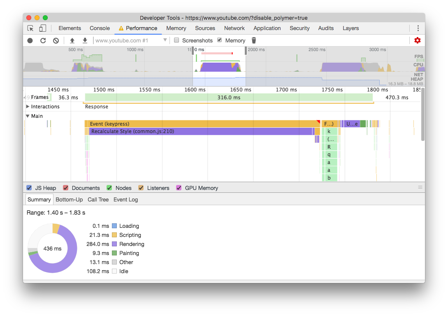Click the Range: 1.40 s – 1.83 s text
The width and height of the screenshot is (448, 316).
pos(56,213)
